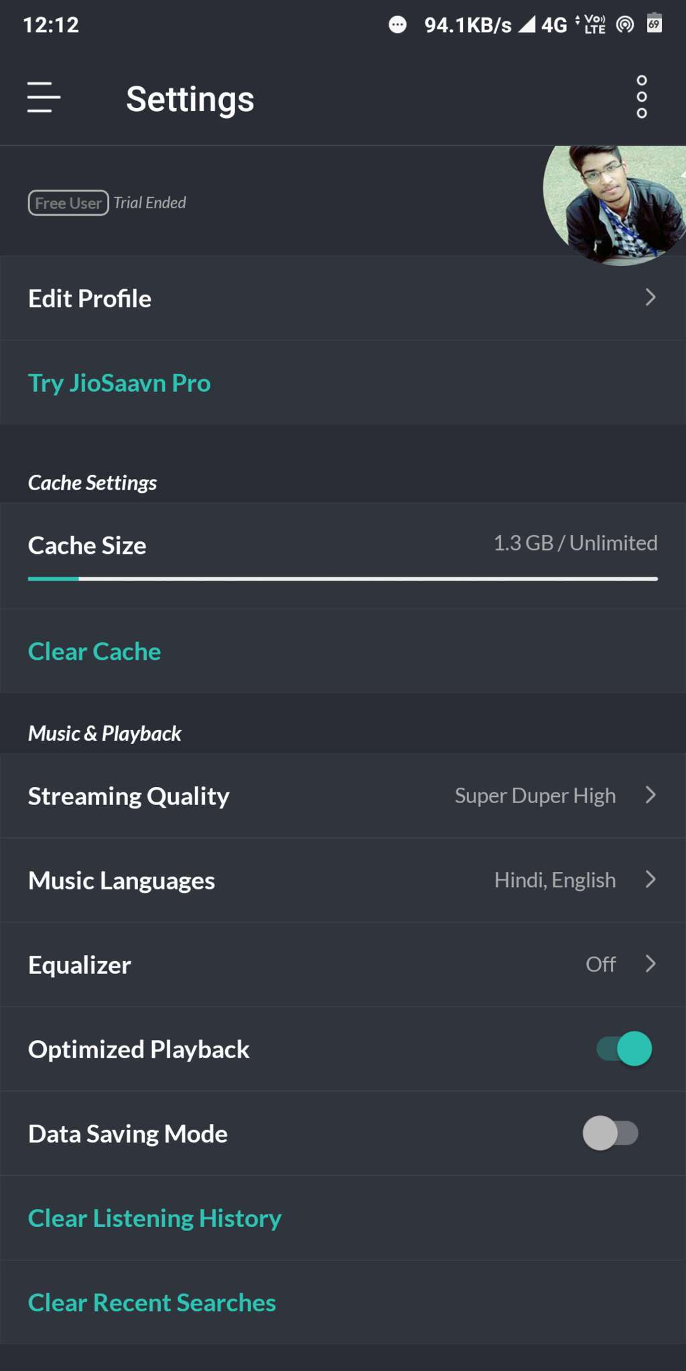Screen dimensions: 686x1371
Task: Tap the VoLTE status icon
Action: point(594,25)
